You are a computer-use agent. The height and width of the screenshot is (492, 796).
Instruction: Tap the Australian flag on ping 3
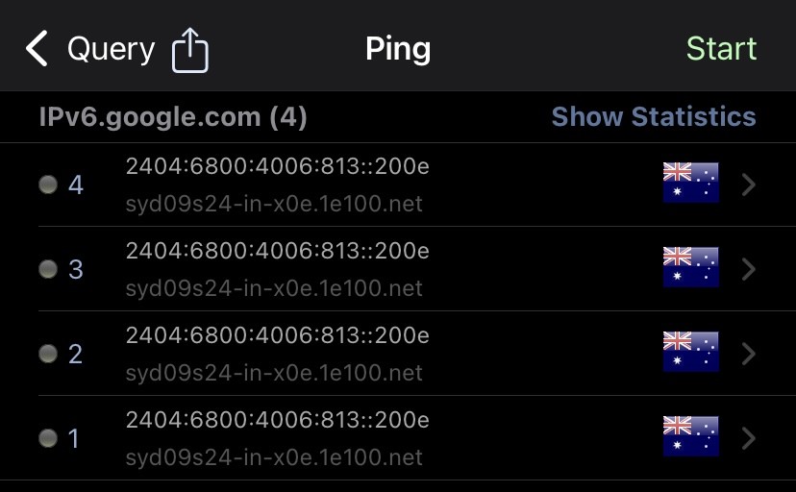click(x=690, y=268)
